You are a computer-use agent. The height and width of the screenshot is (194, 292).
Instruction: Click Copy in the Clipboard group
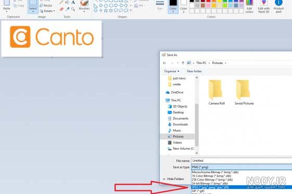[x=19, y=6]
